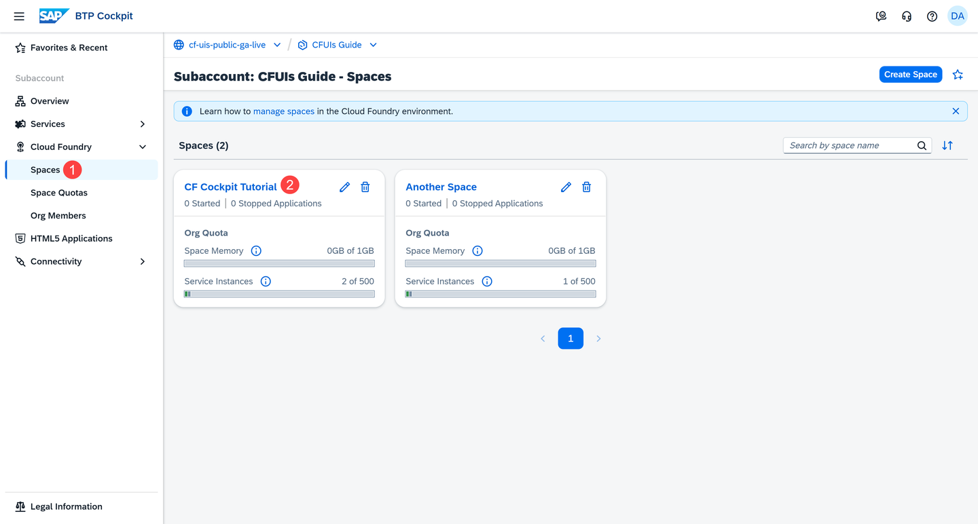Viewport: 978px width, 524px height.
Task: Go to previous page arrow
Action: [543, 338]
